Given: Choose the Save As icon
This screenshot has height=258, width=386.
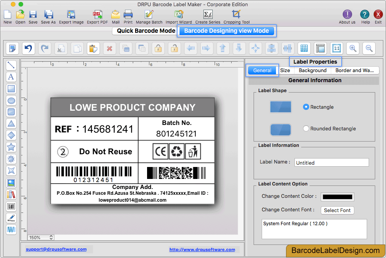Looking at the screenshot, I should click(x=49, y=15).
